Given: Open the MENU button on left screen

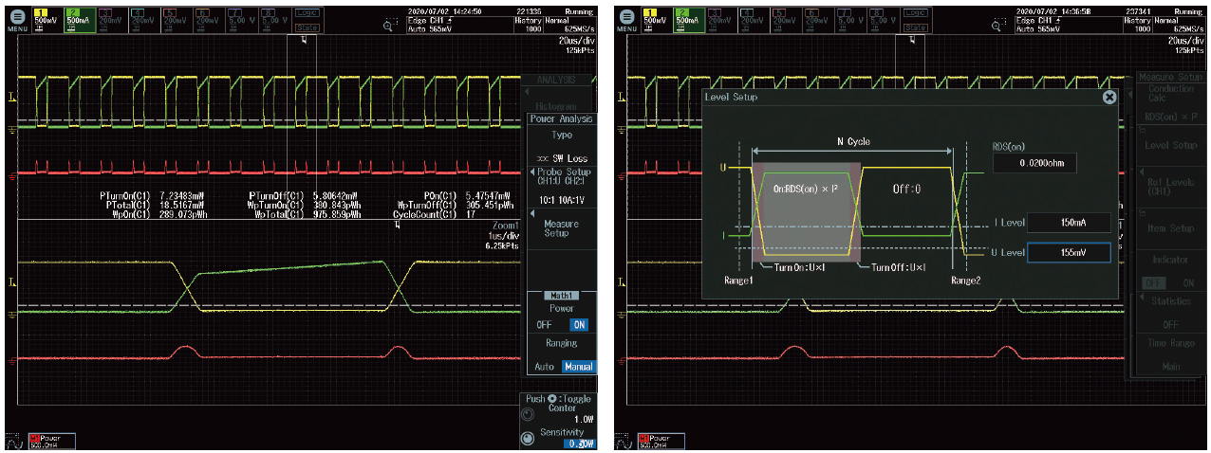Looking at the screenshot, I should tap(16, 19).
